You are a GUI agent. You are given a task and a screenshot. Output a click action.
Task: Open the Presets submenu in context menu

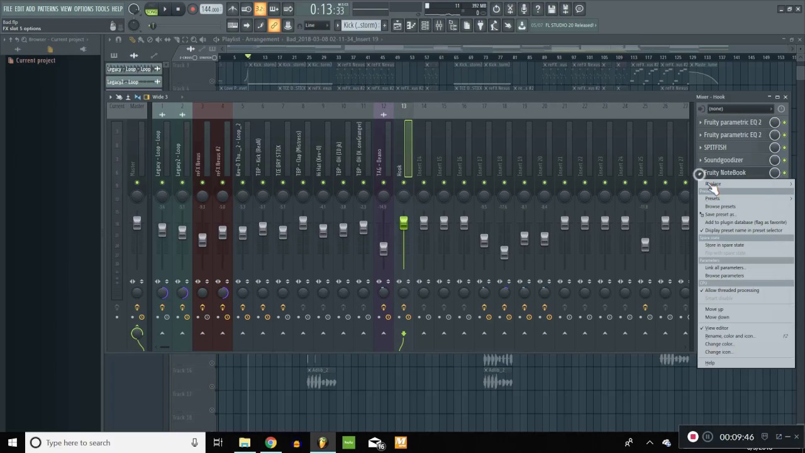746,198
